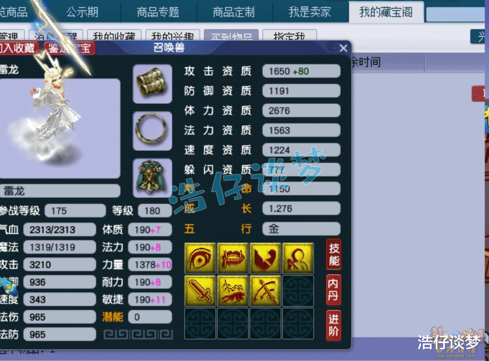
Task: Select the eye-shaped skill icon
Action: [200, 258]
